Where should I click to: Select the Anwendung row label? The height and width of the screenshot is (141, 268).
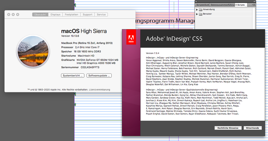point(209,10)
